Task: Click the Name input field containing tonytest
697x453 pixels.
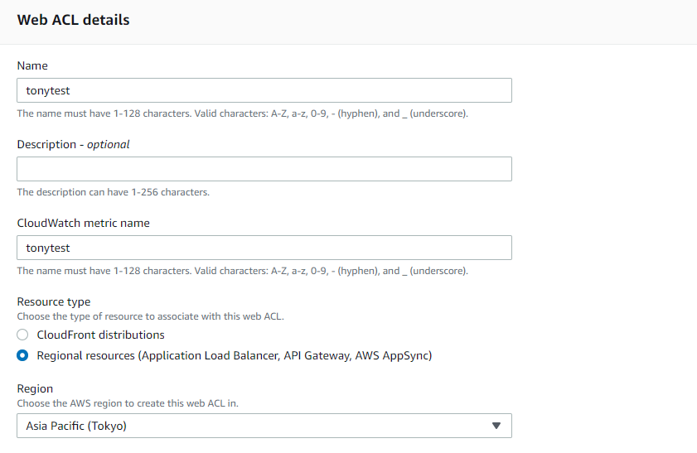Action: click(x=264, y=90)
